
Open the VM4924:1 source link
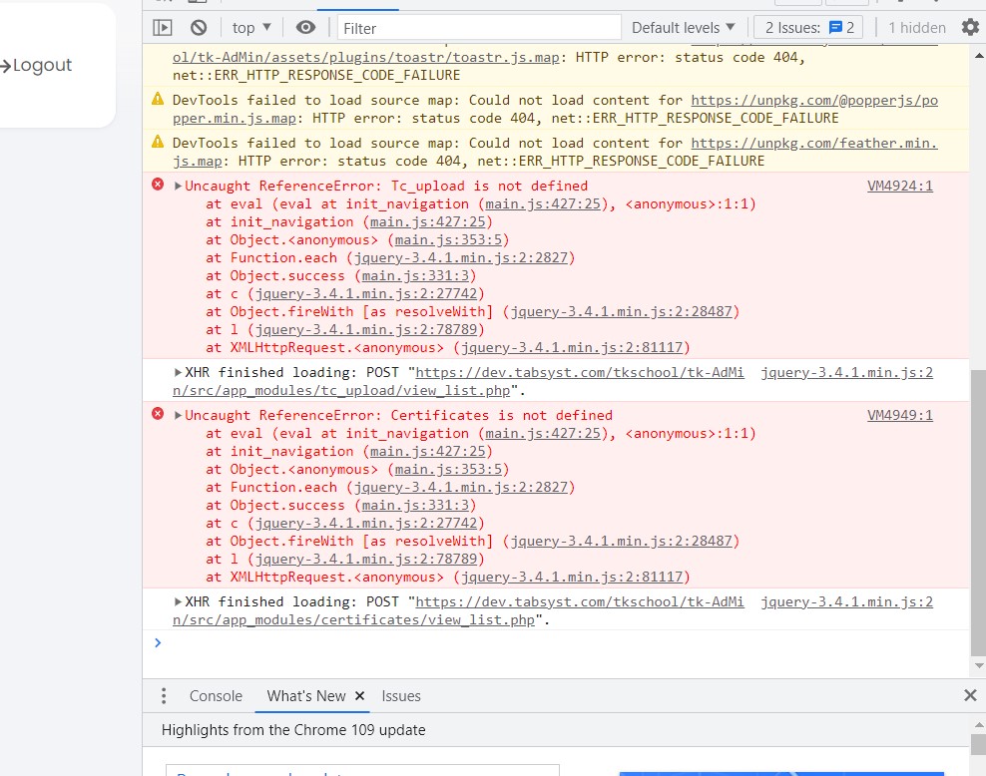pyautogui.click(x=899, y=186)
